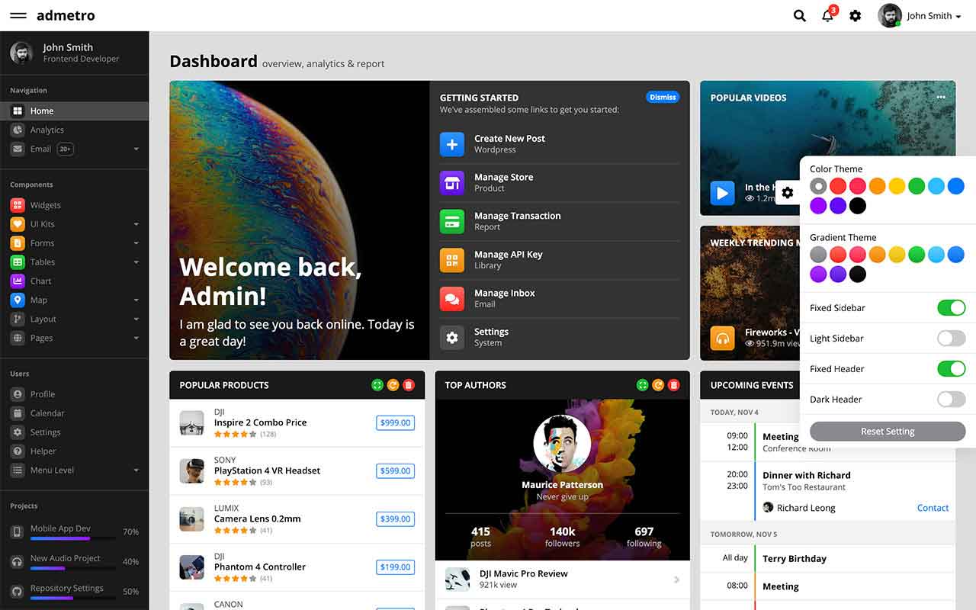The height and width of the screenshot is (610, 976).
Task: Go to Analytics in the sidebar
Action: (x=47, y=130)
